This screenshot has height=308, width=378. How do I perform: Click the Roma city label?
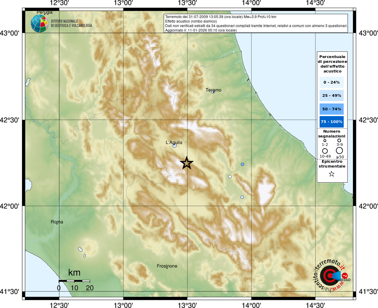point(57,222)
